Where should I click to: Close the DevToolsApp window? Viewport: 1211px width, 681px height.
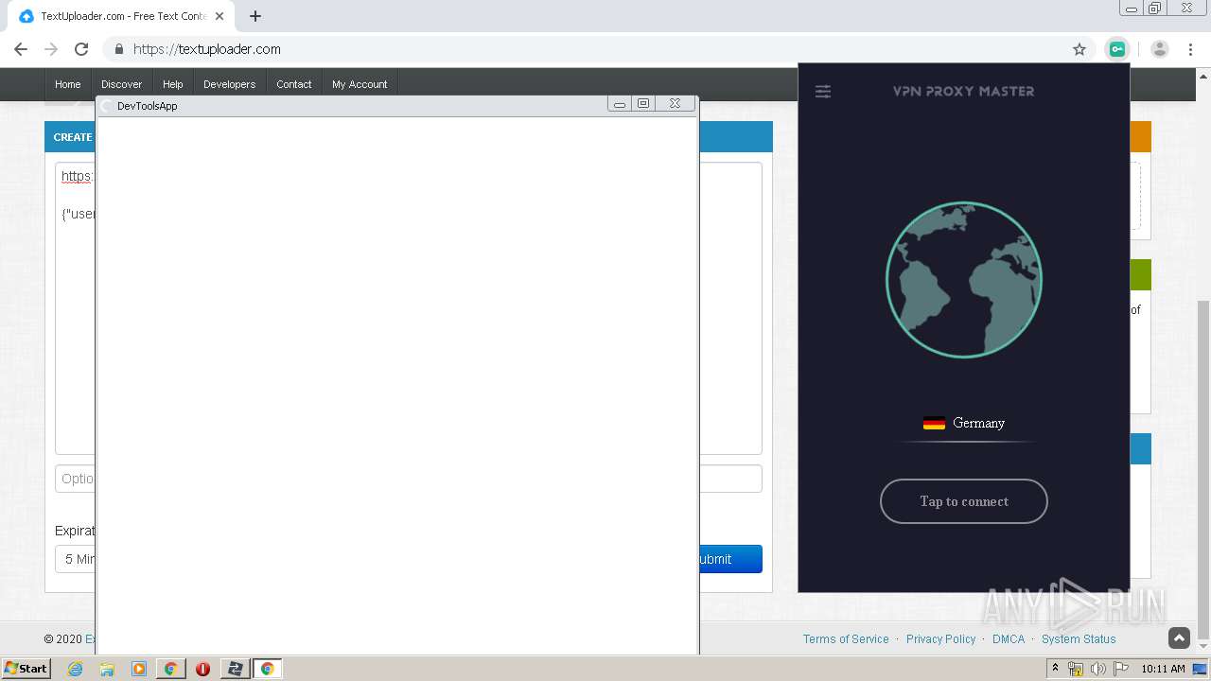[675, 104]
